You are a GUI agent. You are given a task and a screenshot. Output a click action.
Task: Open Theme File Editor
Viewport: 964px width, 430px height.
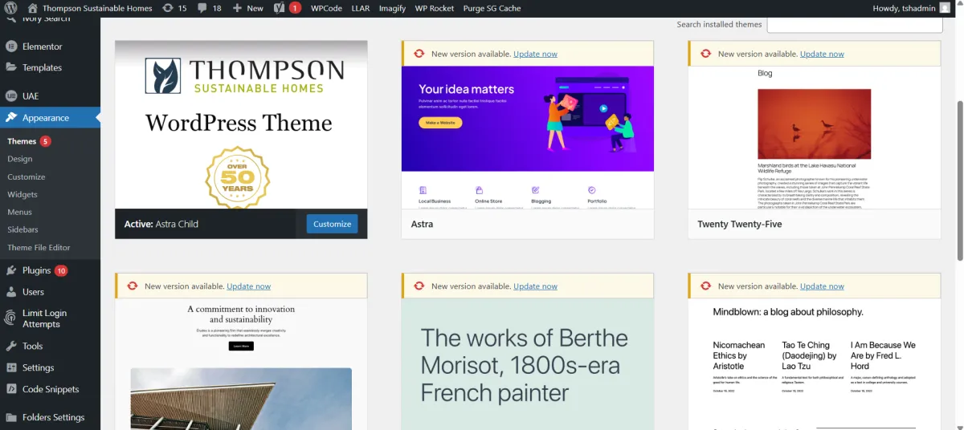tap(39, 248)
